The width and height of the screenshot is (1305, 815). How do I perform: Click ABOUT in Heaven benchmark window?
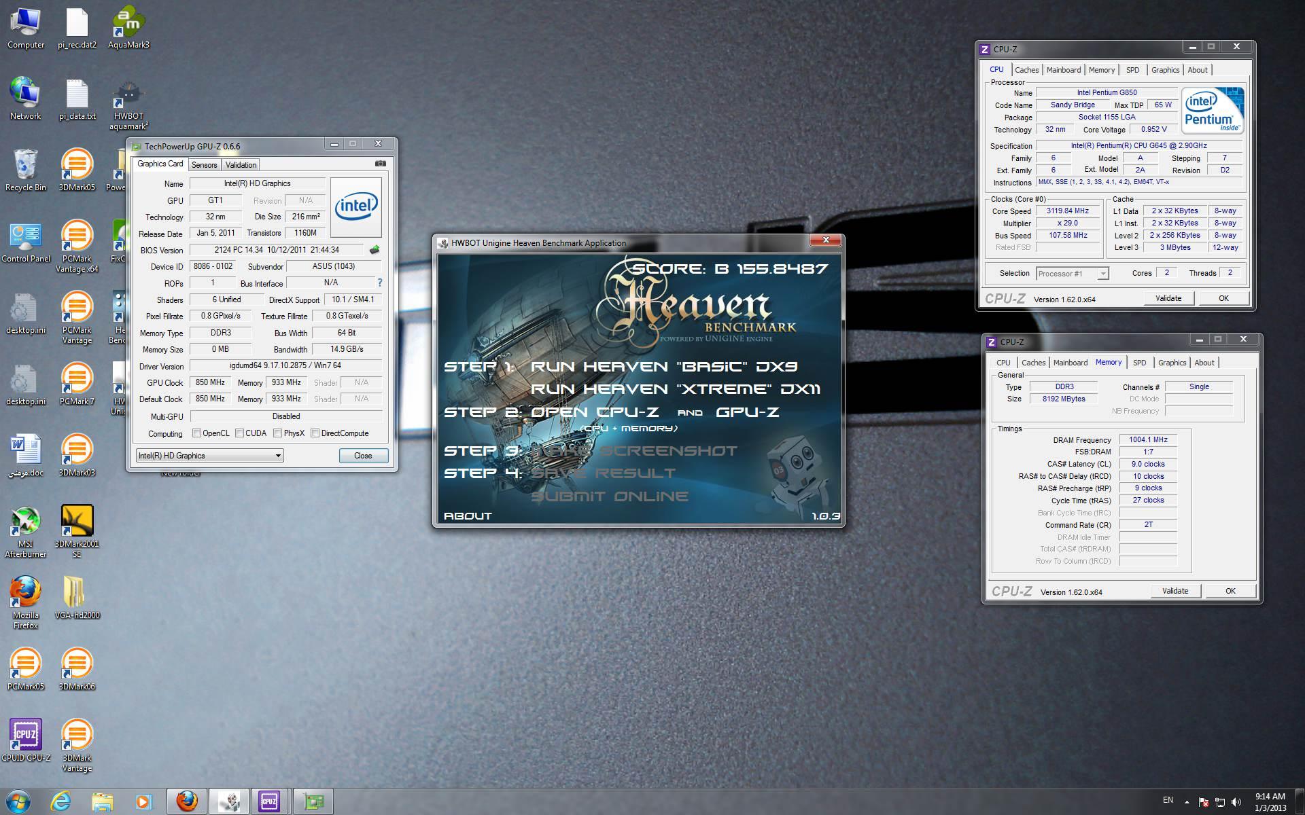coord(468,516)
